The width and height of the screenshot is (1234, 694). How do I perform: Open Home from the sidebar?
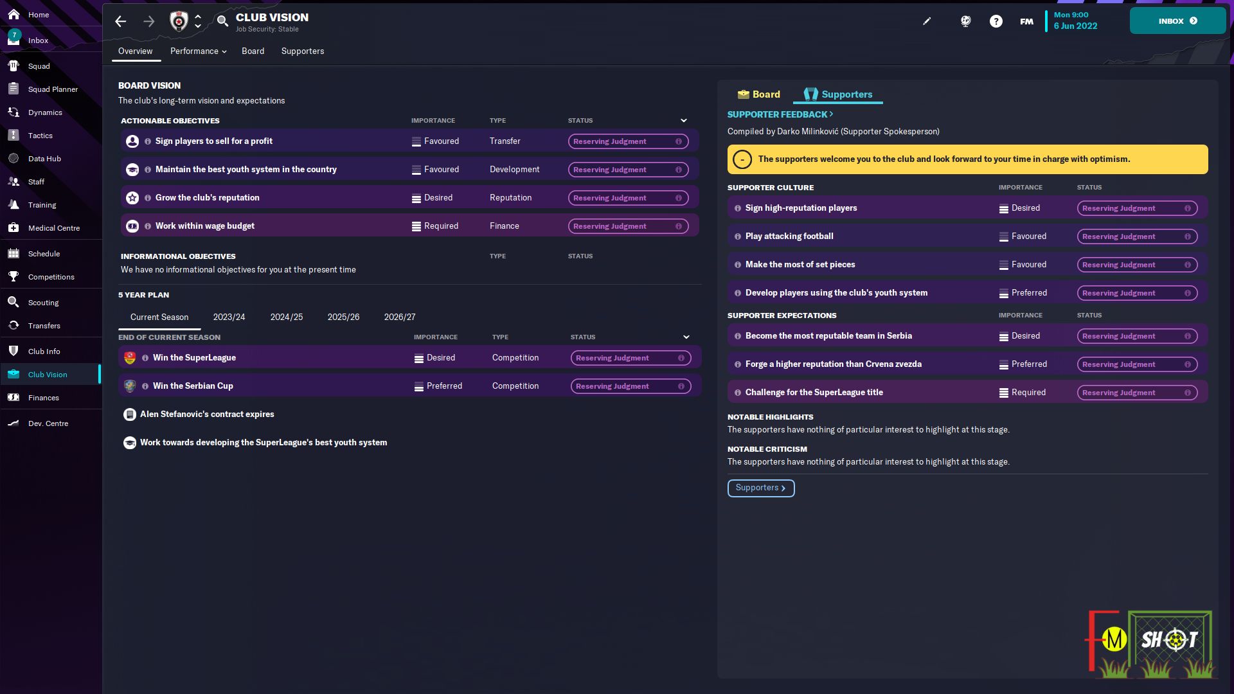pyautogui.click(x=39, y=15)
